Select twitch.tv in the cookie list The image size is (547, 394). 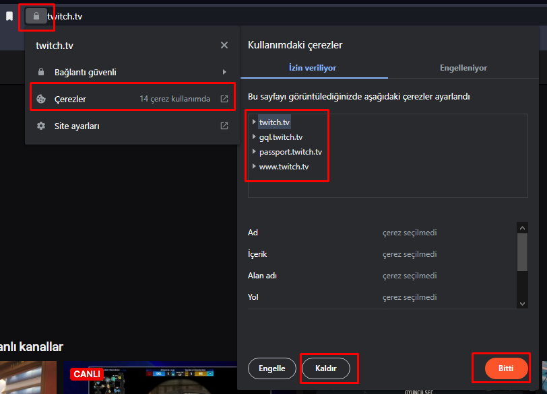(x=275, y=122)
